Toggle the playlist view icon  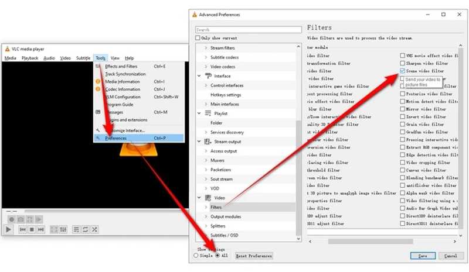[x=75, y=229]
